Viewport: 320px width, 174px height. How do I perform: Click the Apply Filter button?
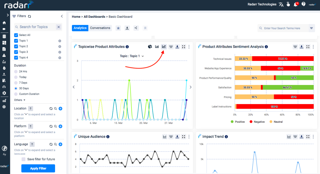click(38, 168)
